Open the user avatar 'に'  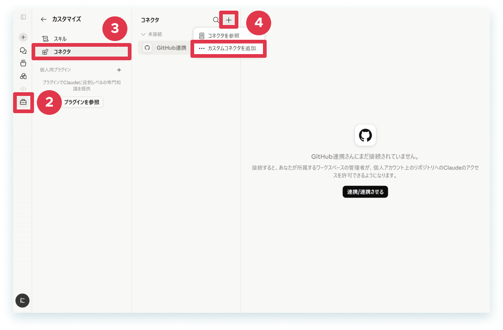point(23,300)
